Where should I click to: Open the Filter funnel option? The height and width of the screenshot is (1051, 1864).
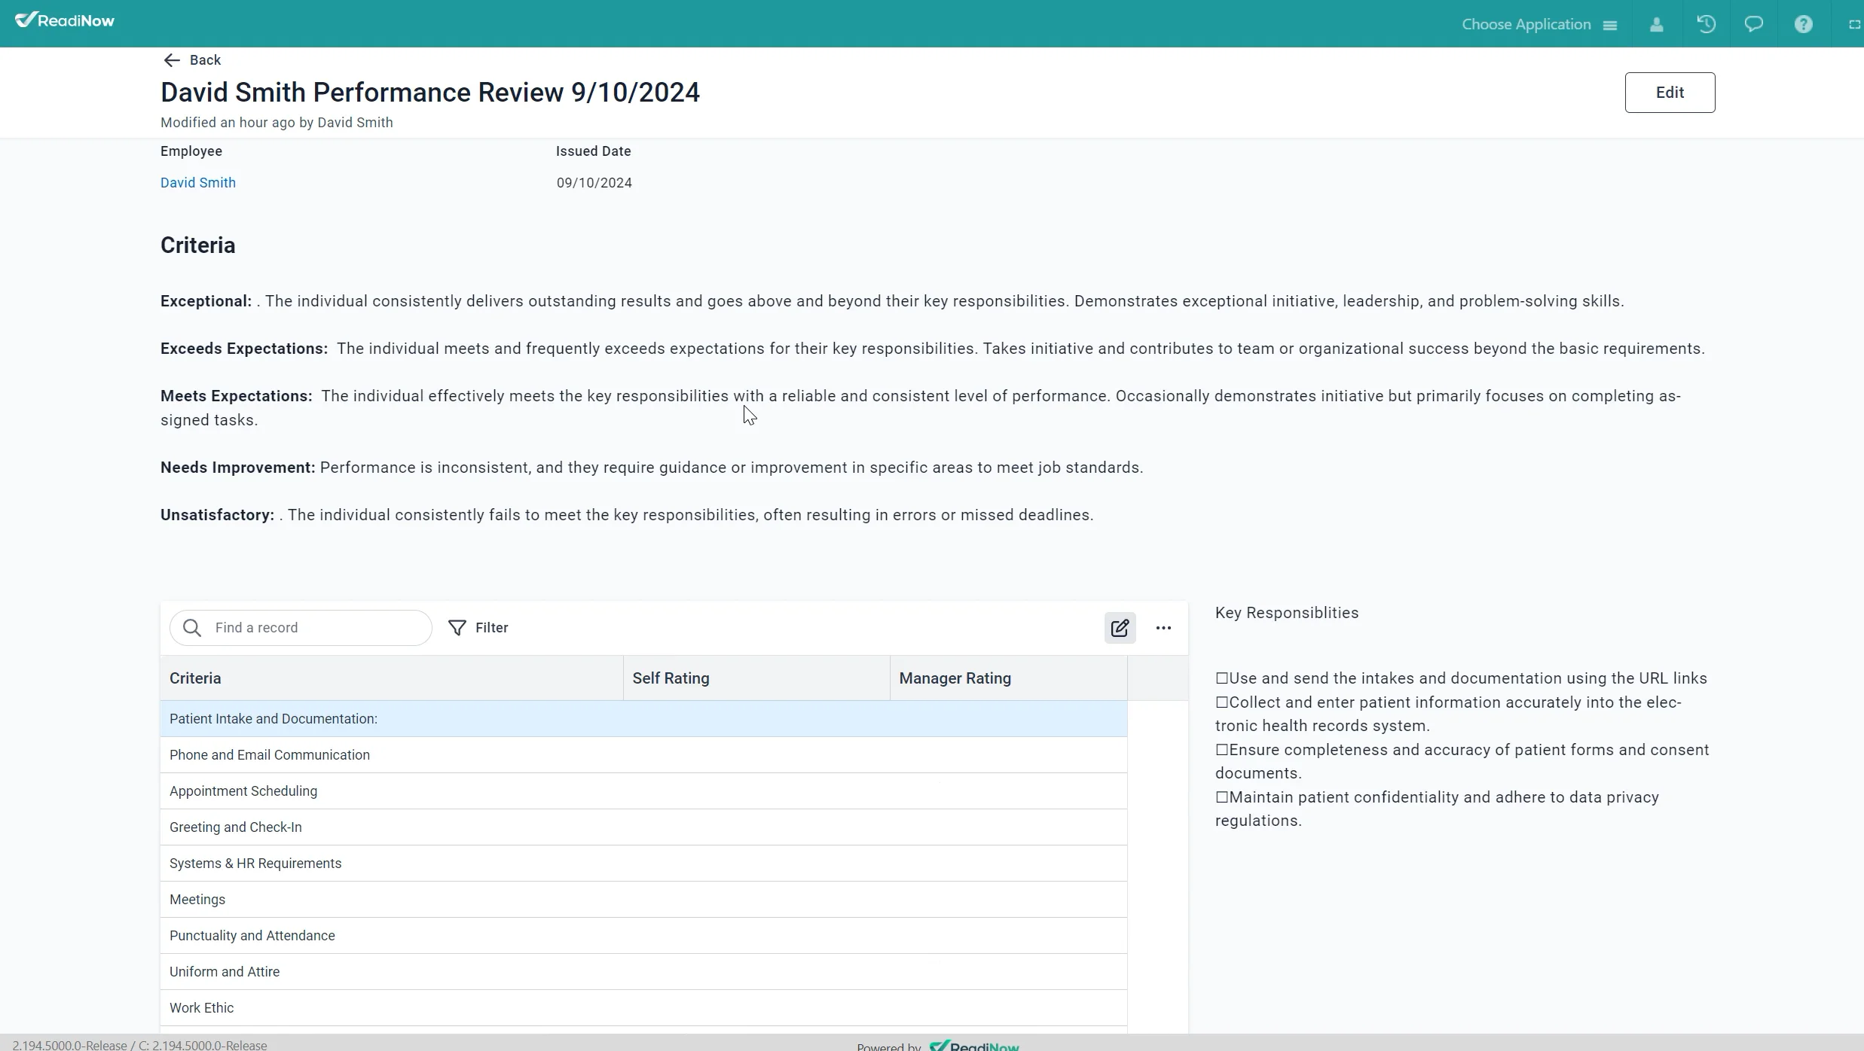pyautogui.click(x=478, y=628)
